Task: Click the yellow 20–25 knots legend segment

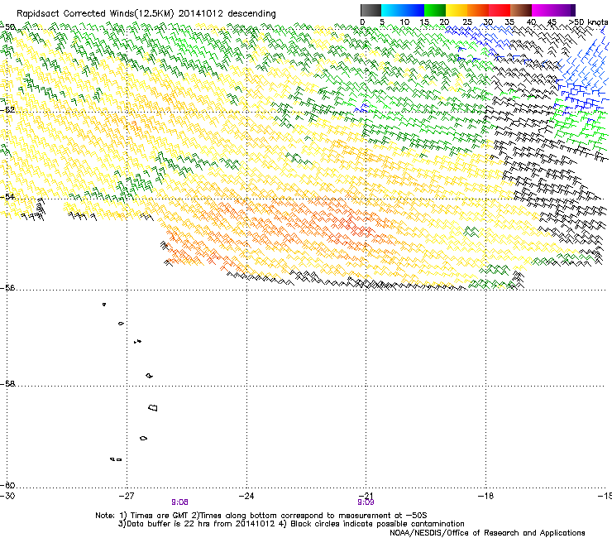Action: click(457, 10)
